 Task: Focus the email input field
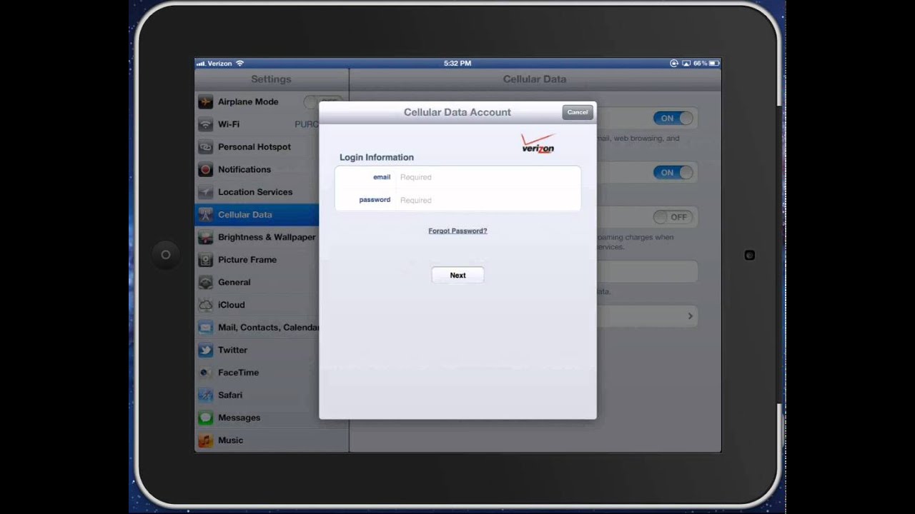[457, 177]
